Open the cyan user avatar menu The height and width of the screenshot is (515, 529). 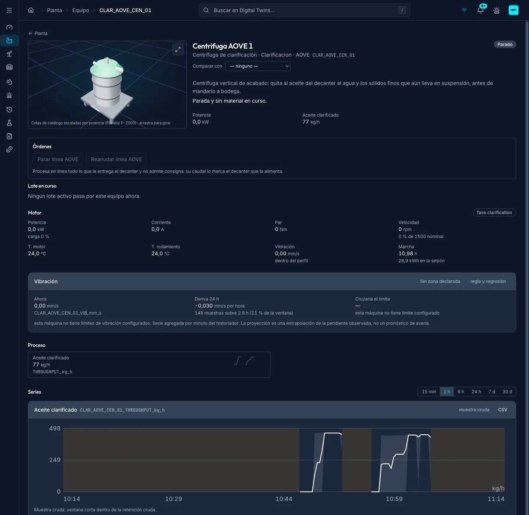pos(513,10)
